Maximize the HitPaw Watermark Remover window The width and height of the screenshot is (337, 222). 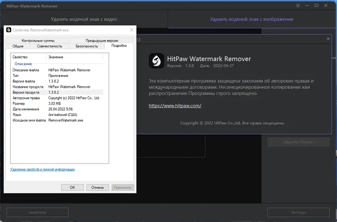coord(316,5)
